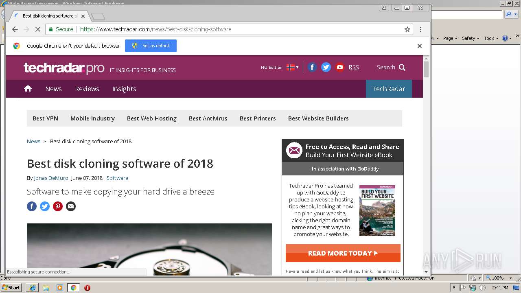Click the READ MORE TODAY button

click(x=343, y=253)
